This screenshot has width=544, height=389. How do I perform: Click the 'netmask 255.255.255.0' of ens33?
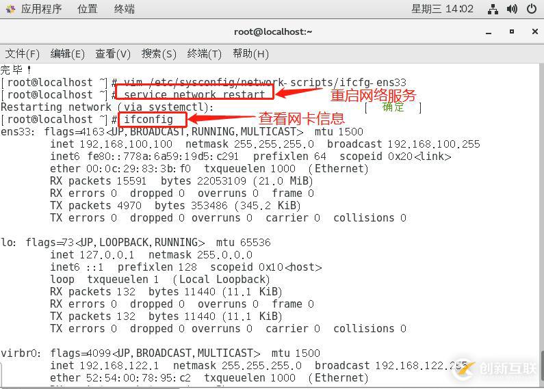tap(250, 144)
